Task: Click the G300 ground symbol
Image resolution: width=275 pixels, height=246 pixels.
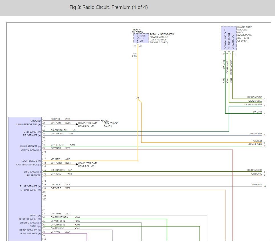Action: pyautogui.click(x=102, y=121)
